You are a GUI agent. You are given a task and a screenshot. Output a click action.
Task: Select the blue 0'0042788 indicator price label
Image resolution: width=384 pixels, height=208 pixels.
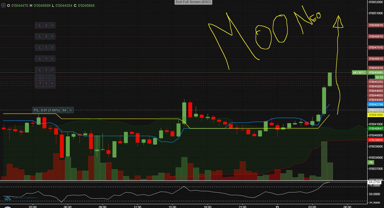coord(375,104)
